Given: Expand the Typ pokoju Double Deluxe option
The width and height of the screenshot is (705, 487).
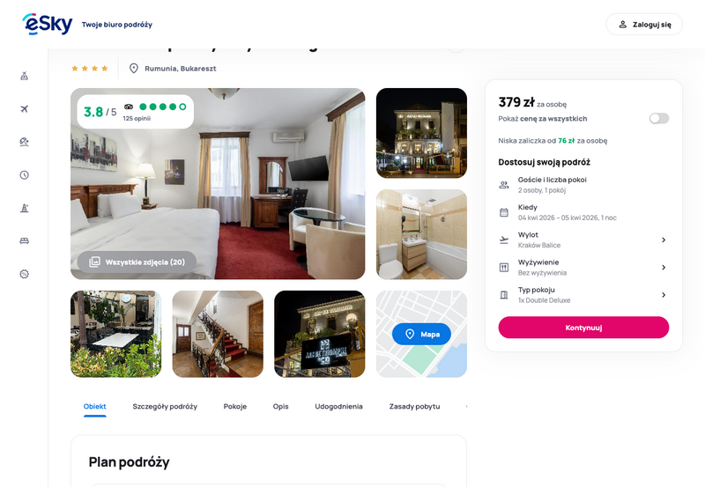Looking at the screenshot, I should tap(583, 295).
